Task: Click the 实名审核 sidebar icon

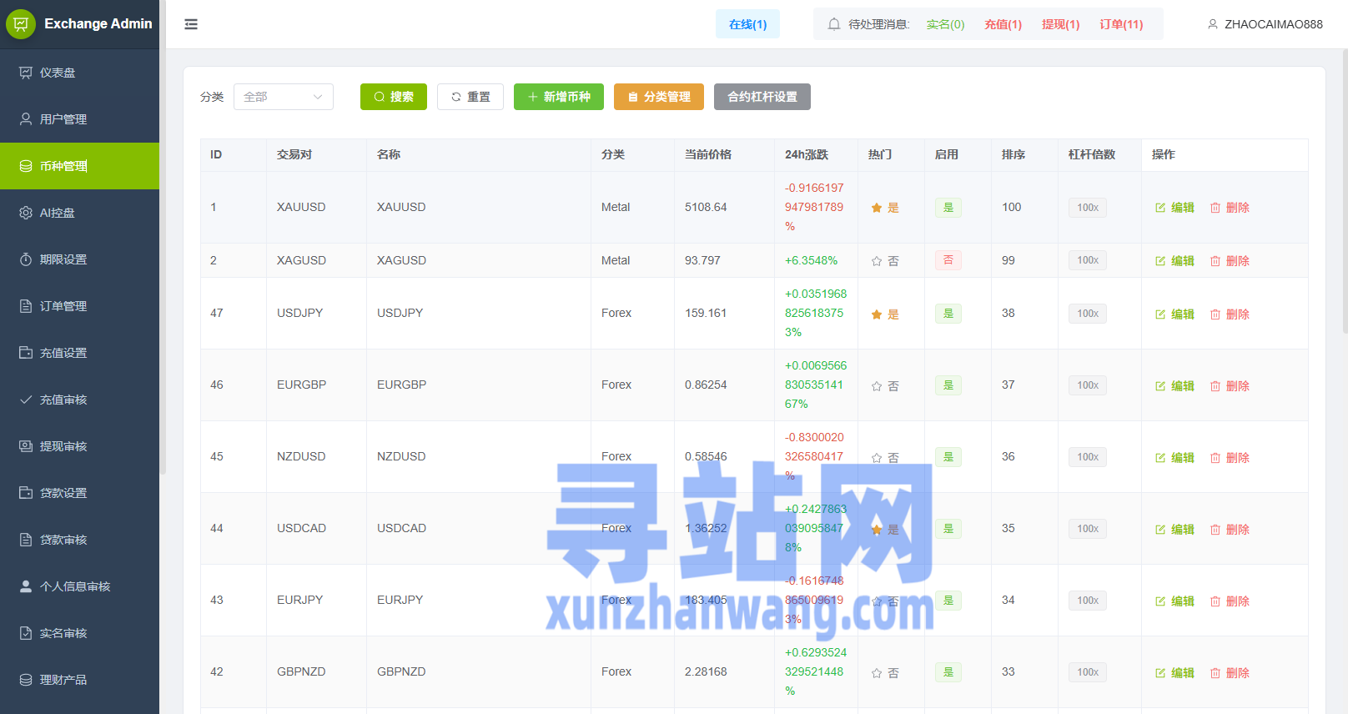Action: point(26,633)
